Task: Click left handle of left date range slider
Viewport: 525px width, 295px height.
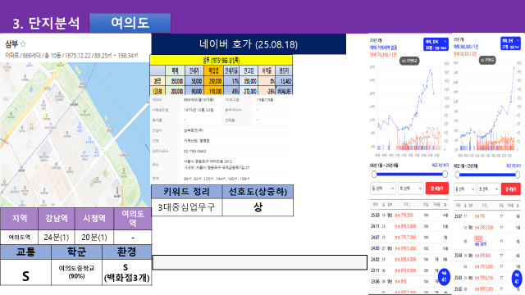Action: tap(374, 175)
